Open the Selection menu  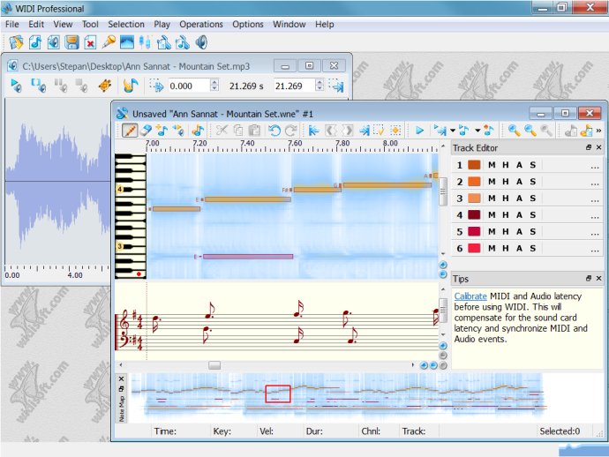(126, 24)
